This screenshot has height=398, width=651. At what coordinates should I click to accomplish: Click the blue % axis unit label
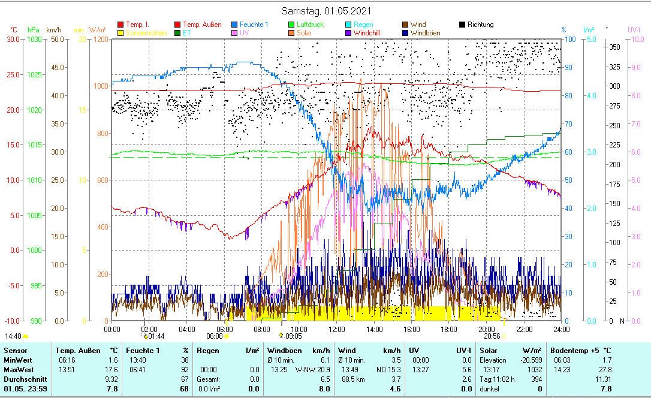point(563,30)
